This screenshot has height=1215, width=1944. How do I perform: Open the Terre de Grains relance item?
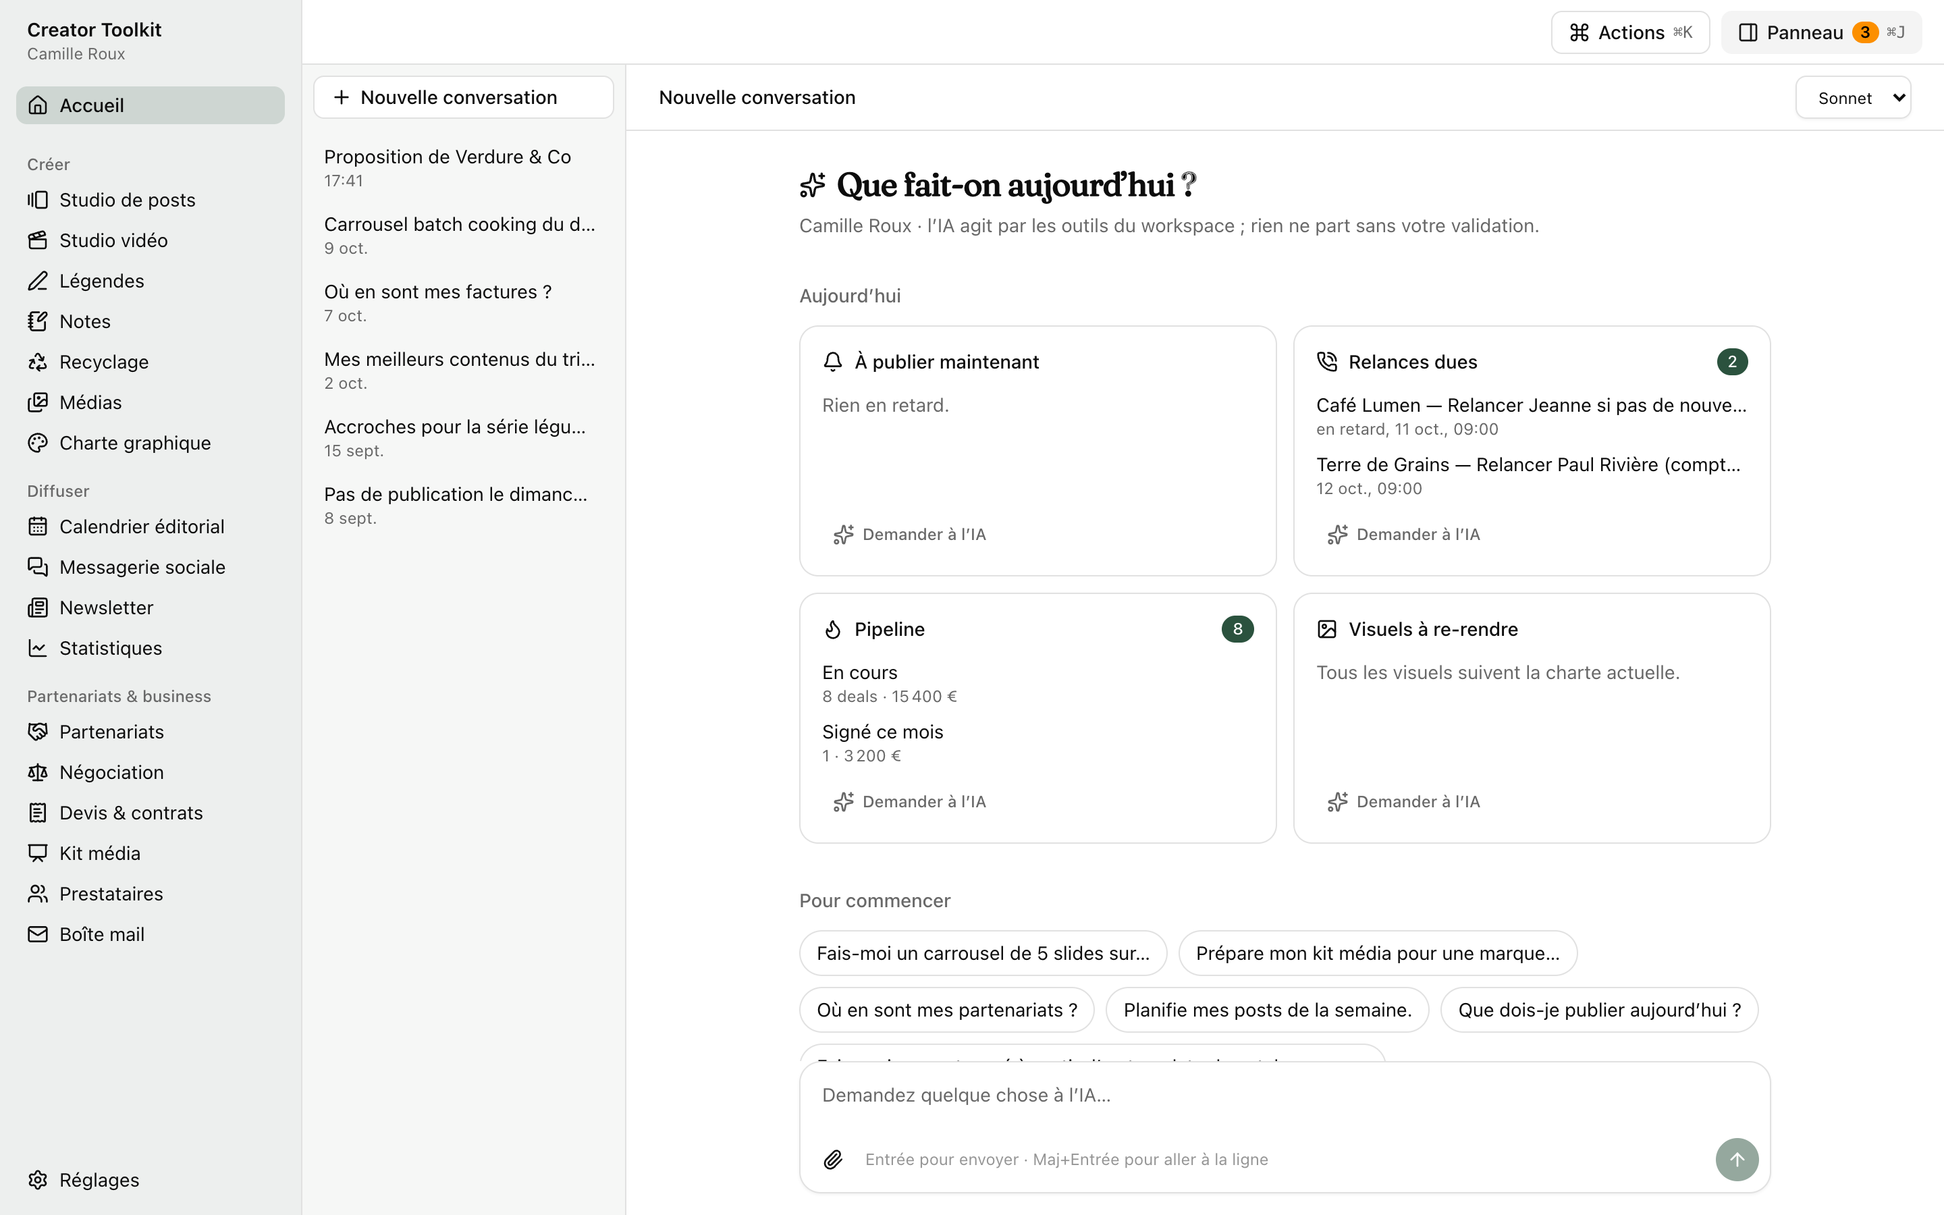[x=1531, y=476]
